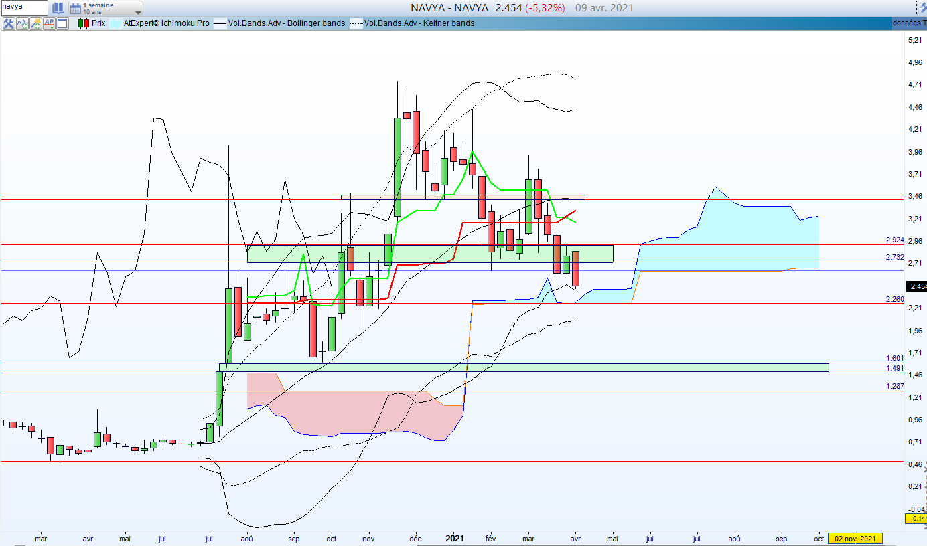This screenshot has height=546, width=927.
Task: Click the déc label on time axis
Action: [x=415, y=538]
